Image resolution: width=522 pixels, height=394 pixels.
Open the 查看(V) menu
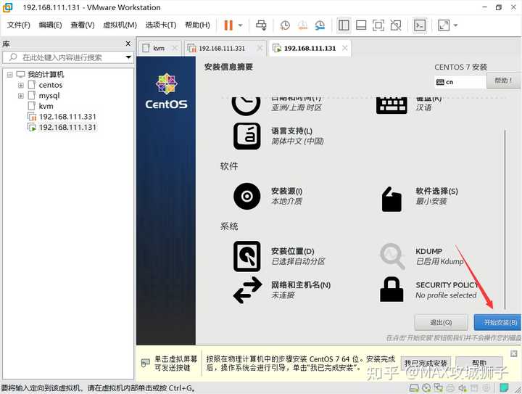[x=82, y=25]
